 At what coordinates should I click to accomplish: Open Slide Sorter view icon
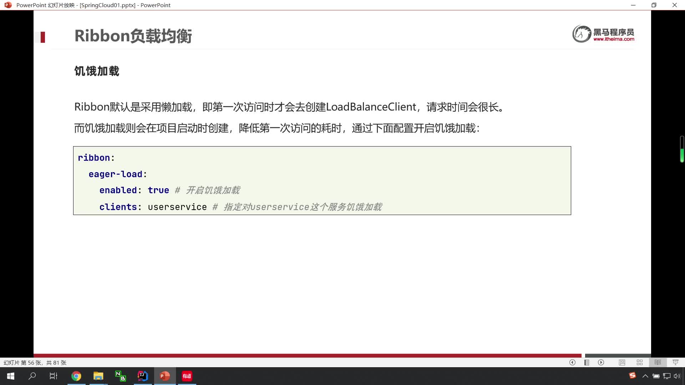point(640,363)
